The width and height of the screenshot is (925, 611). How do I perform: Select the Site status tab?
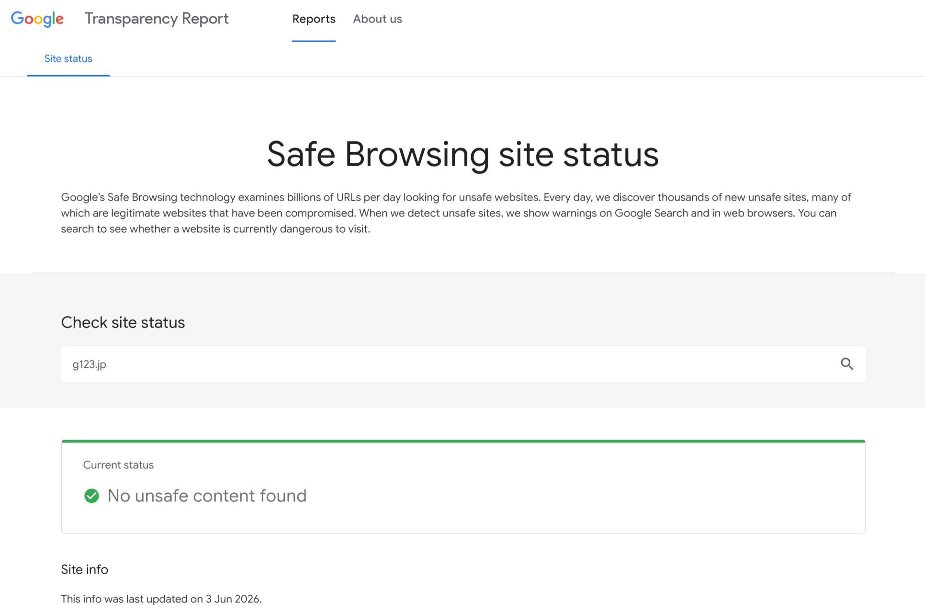68,59
